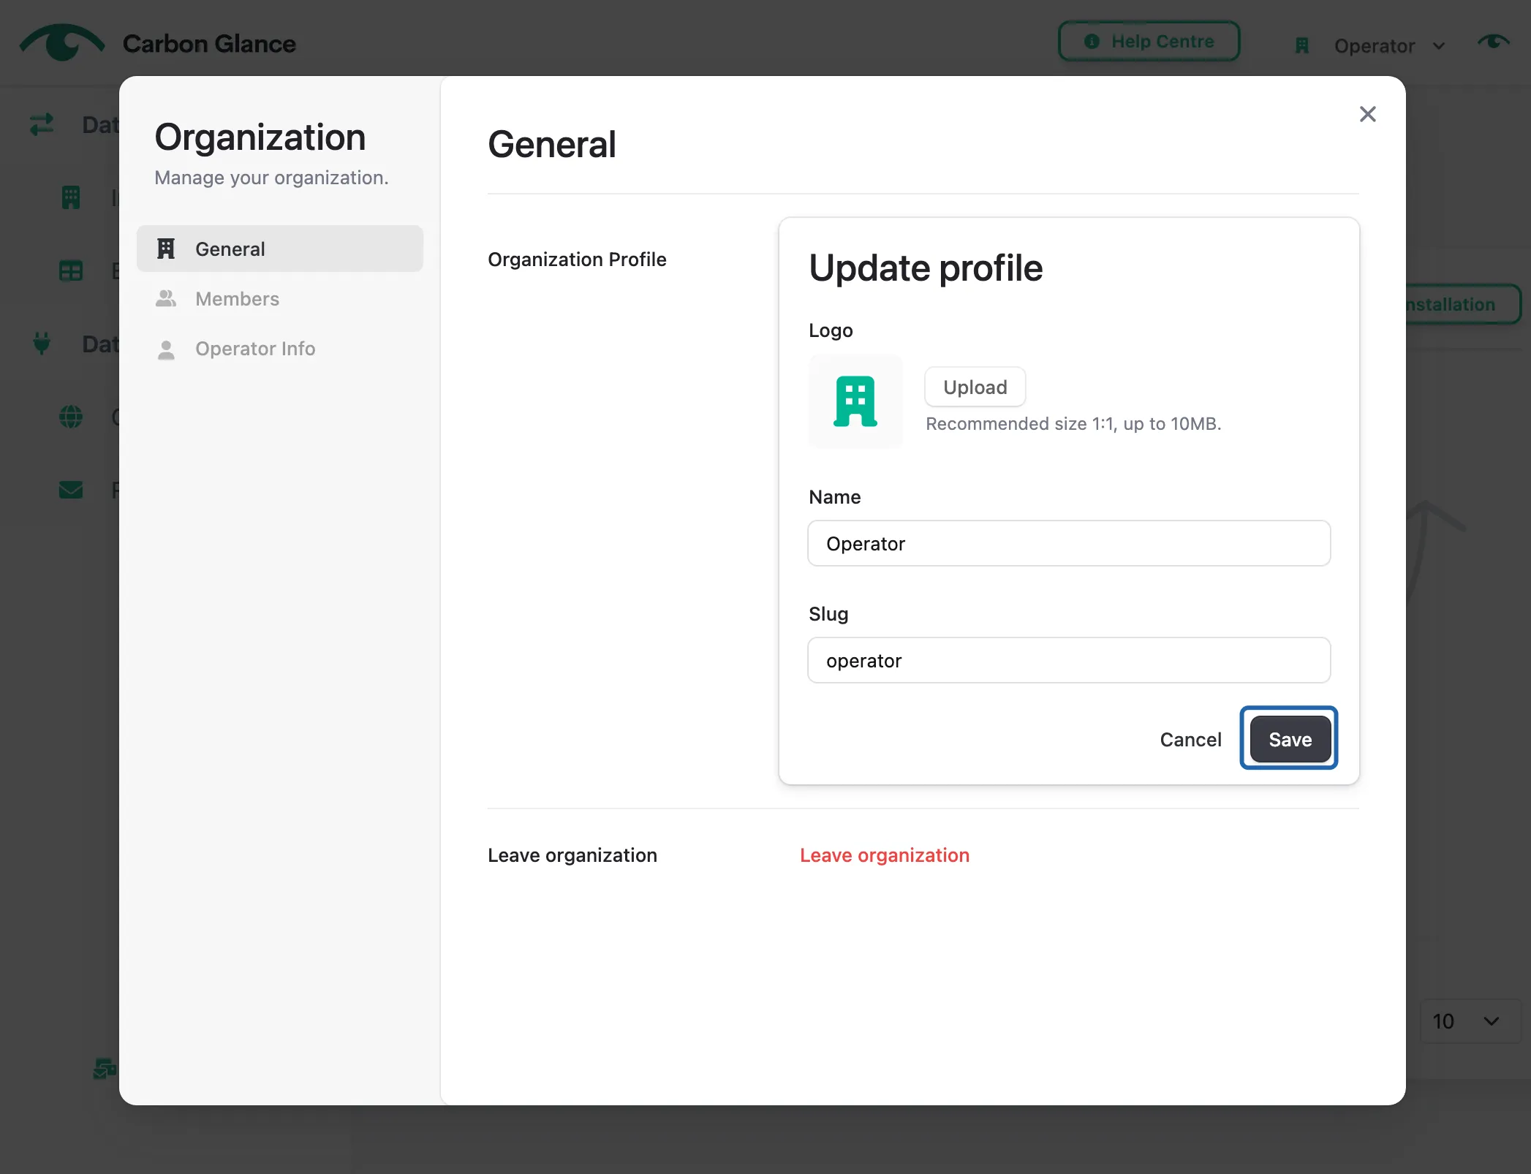Click the Upload logo button
The width and height of the screenshot is (1531, 1174).
[975, 387]
